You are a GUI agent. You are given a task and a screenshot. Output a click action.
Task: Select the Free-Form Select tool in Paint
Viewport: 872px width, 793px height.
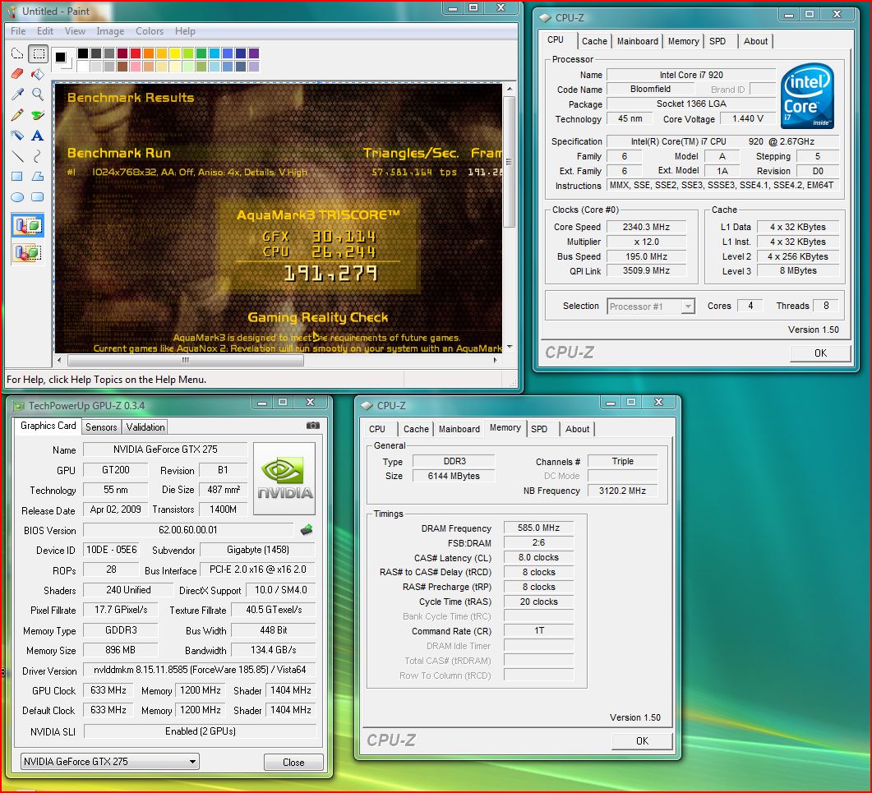17,53
